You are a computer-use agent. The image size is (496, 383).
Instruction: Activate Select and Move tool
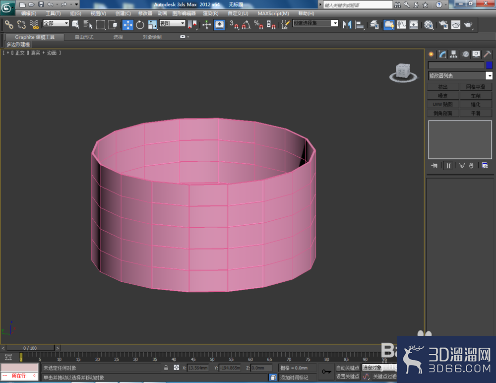tap(128, 25)
